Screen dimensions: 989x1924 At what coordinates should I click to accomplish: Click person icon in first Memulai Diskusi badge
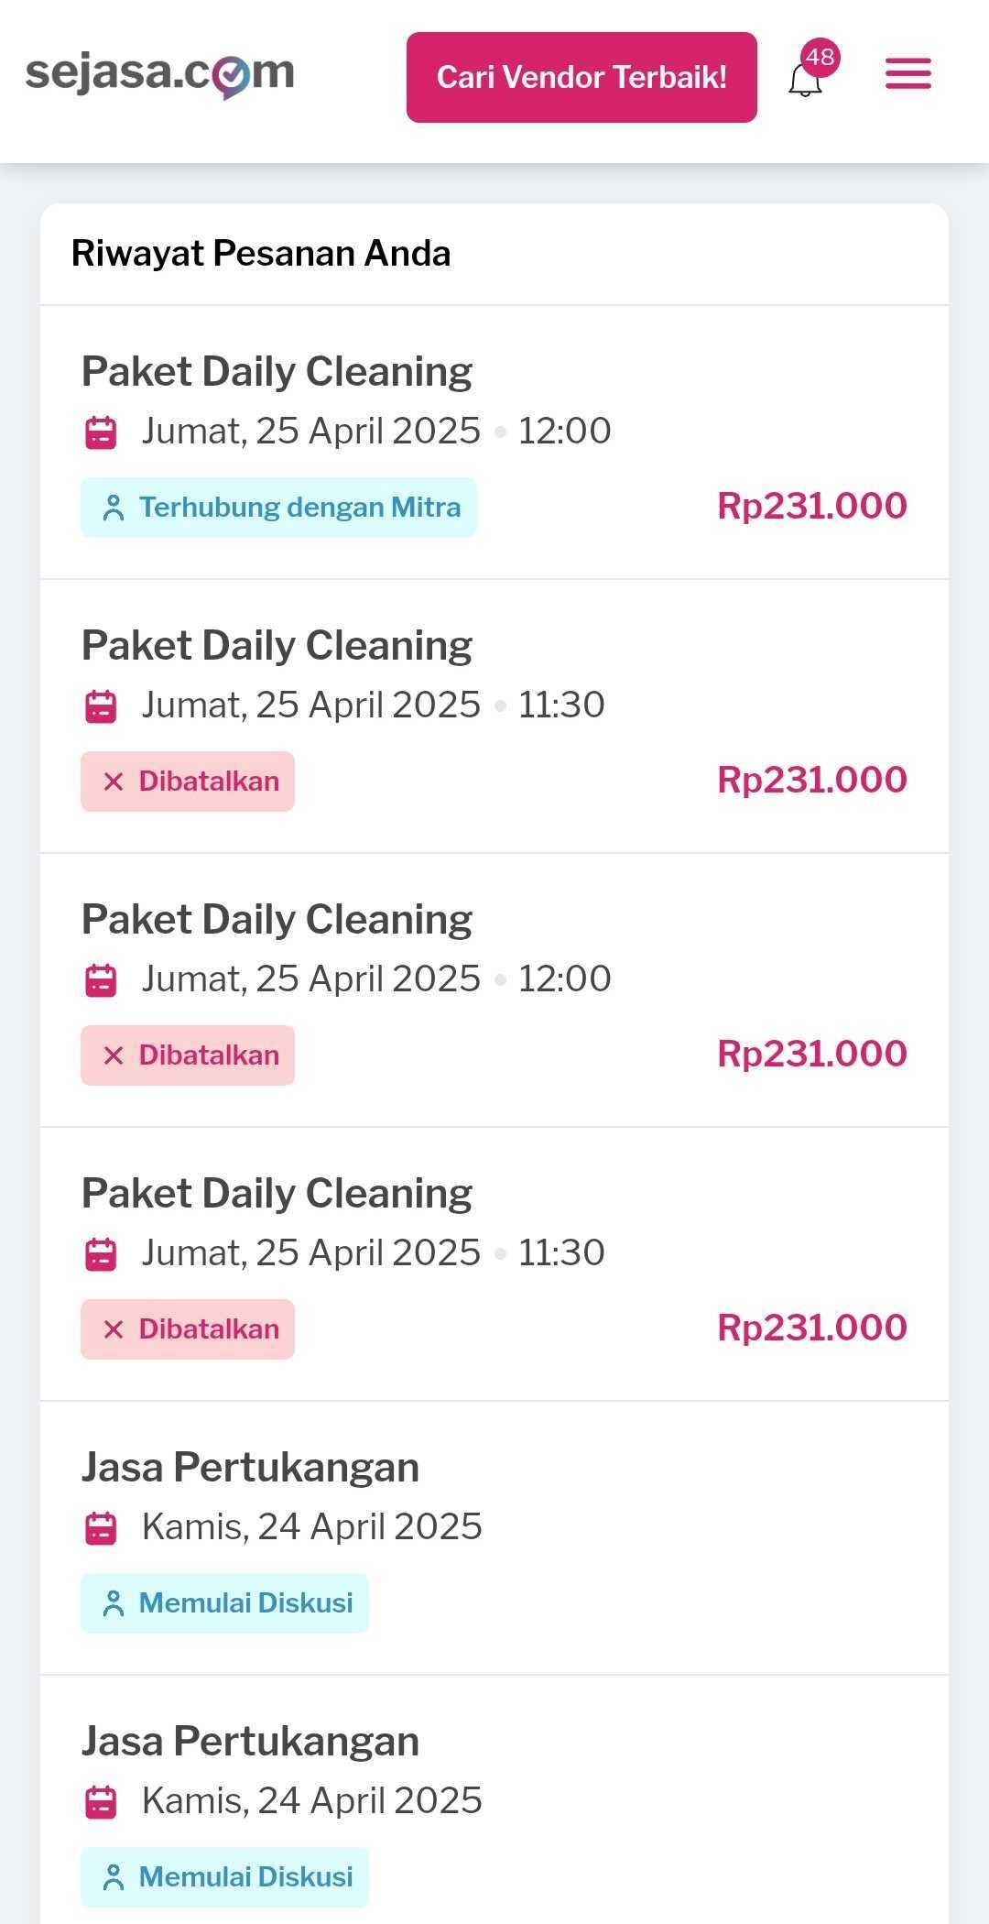(114, 1603)
